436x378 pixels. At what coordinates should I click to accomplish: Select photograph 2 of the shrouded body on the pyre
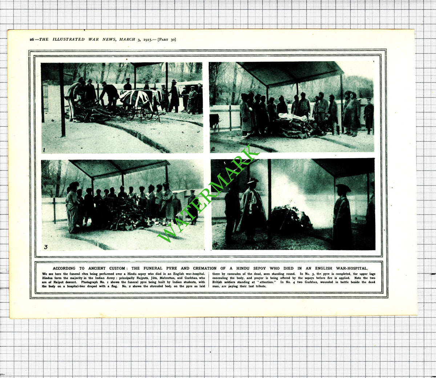click(x=291, y=107)
